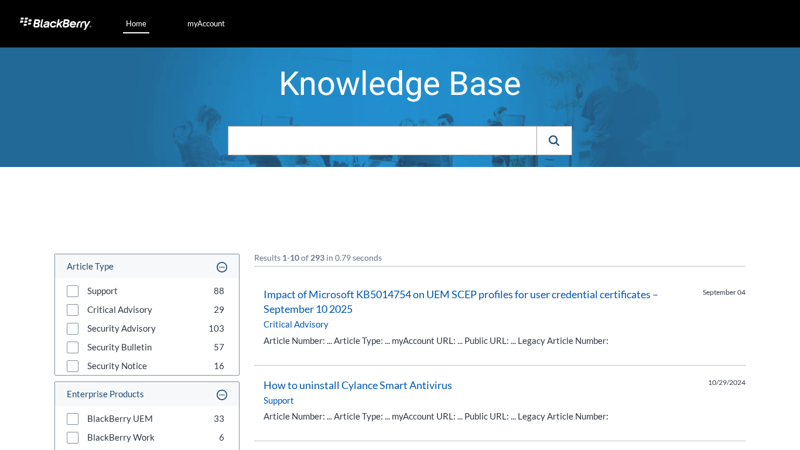Viewport: 800px width, 450px height.
Task: Open How to uninstall Cylance Smart Antivirus
Action: click(x=358, y=386)
